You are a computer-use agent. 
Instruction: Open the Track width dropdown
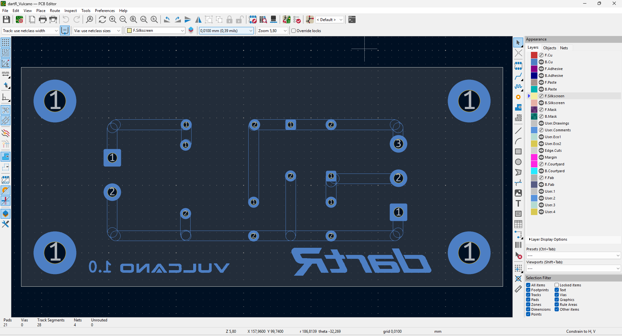30,31
